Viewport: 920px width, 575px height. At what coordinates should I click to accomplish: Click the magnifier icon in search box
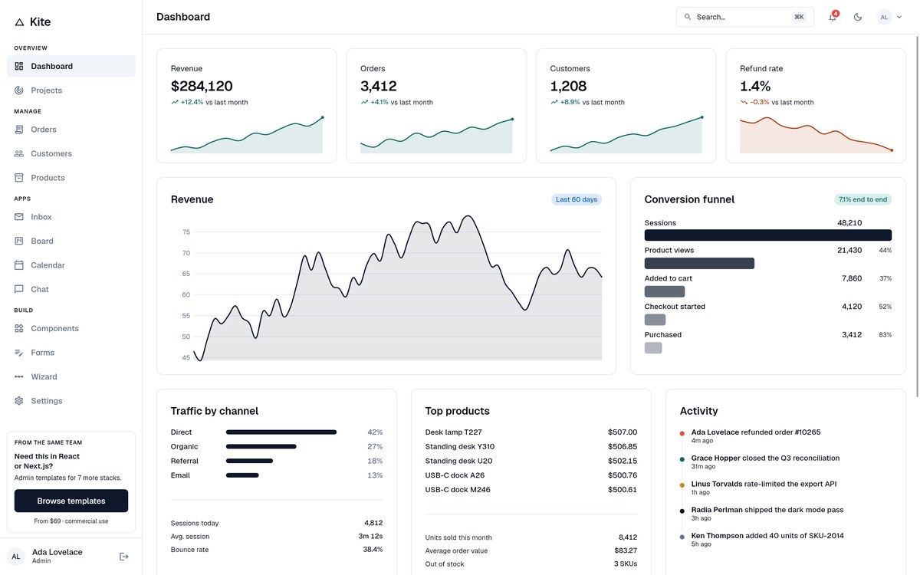coord(688,17)
